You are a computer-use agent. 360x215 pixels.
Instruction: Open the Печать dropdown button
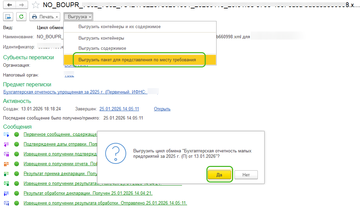coord(45,17)
